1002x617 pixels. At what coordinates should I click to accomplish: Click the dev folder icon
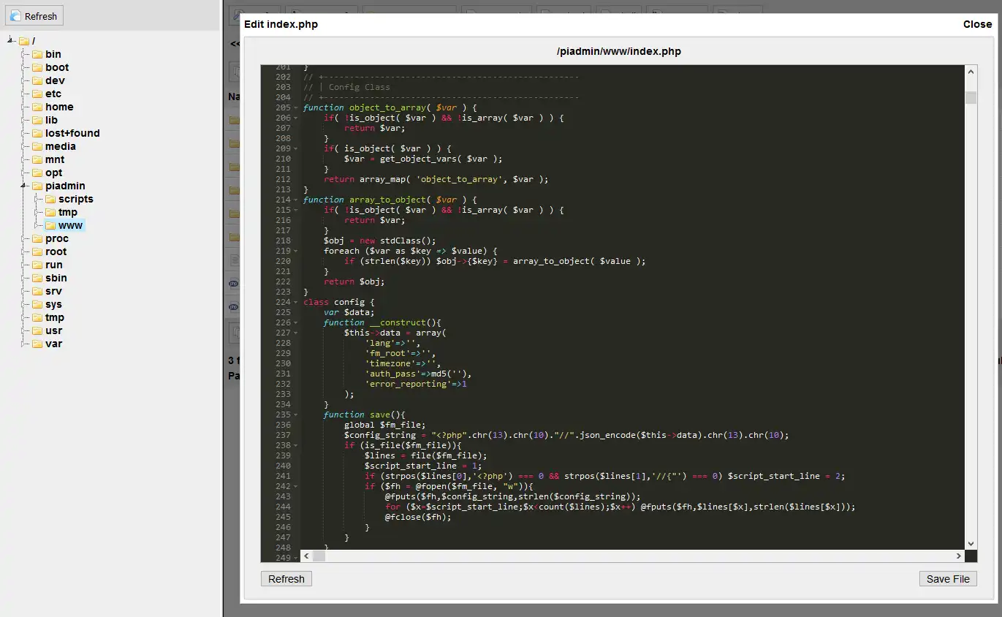tap(37, 80)
